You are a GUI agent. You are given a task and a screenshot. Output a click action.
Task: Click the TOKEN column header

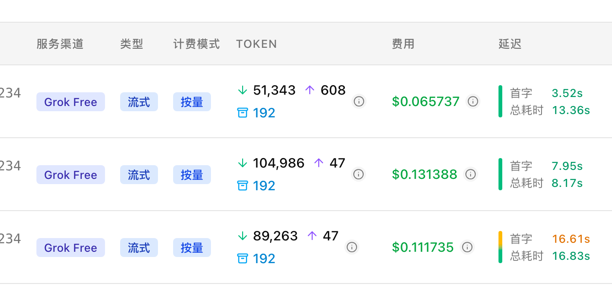tap(256, 44)
